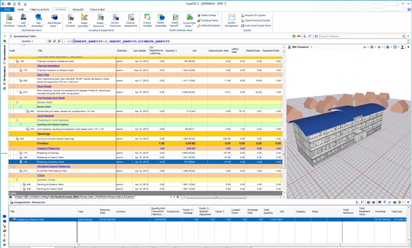Collapse the Joint Sealants group

[x=14, y=116]
